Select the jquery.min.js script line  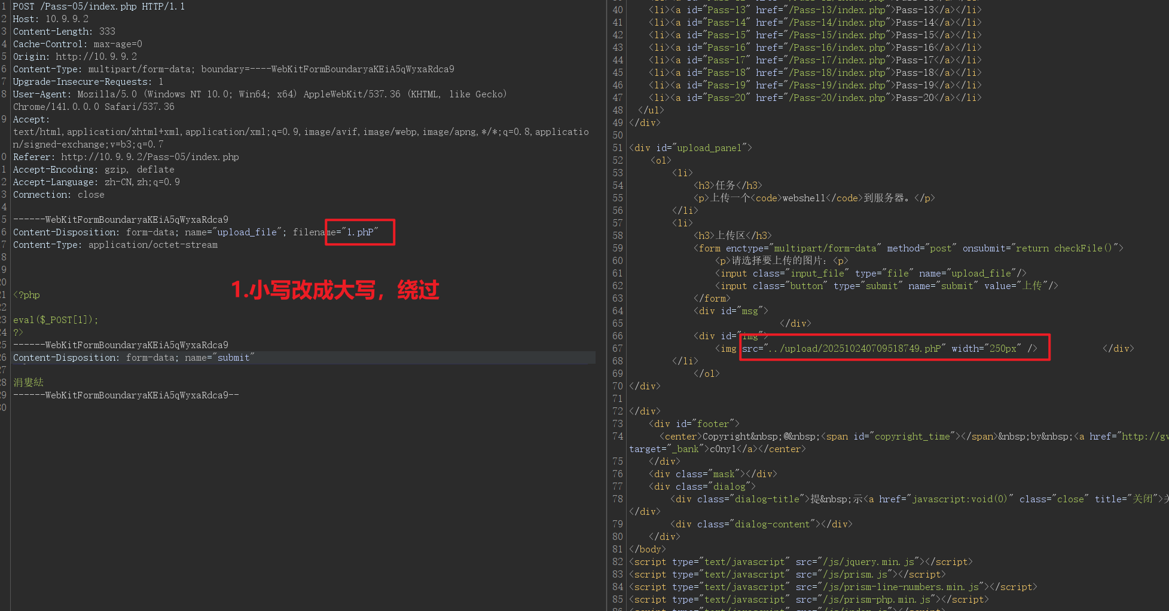click(x=801, y=562)
